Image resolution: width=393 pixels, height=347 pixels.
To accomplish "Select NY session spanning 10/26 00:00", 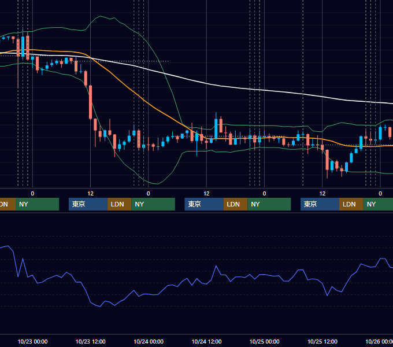I will (378, 204).
